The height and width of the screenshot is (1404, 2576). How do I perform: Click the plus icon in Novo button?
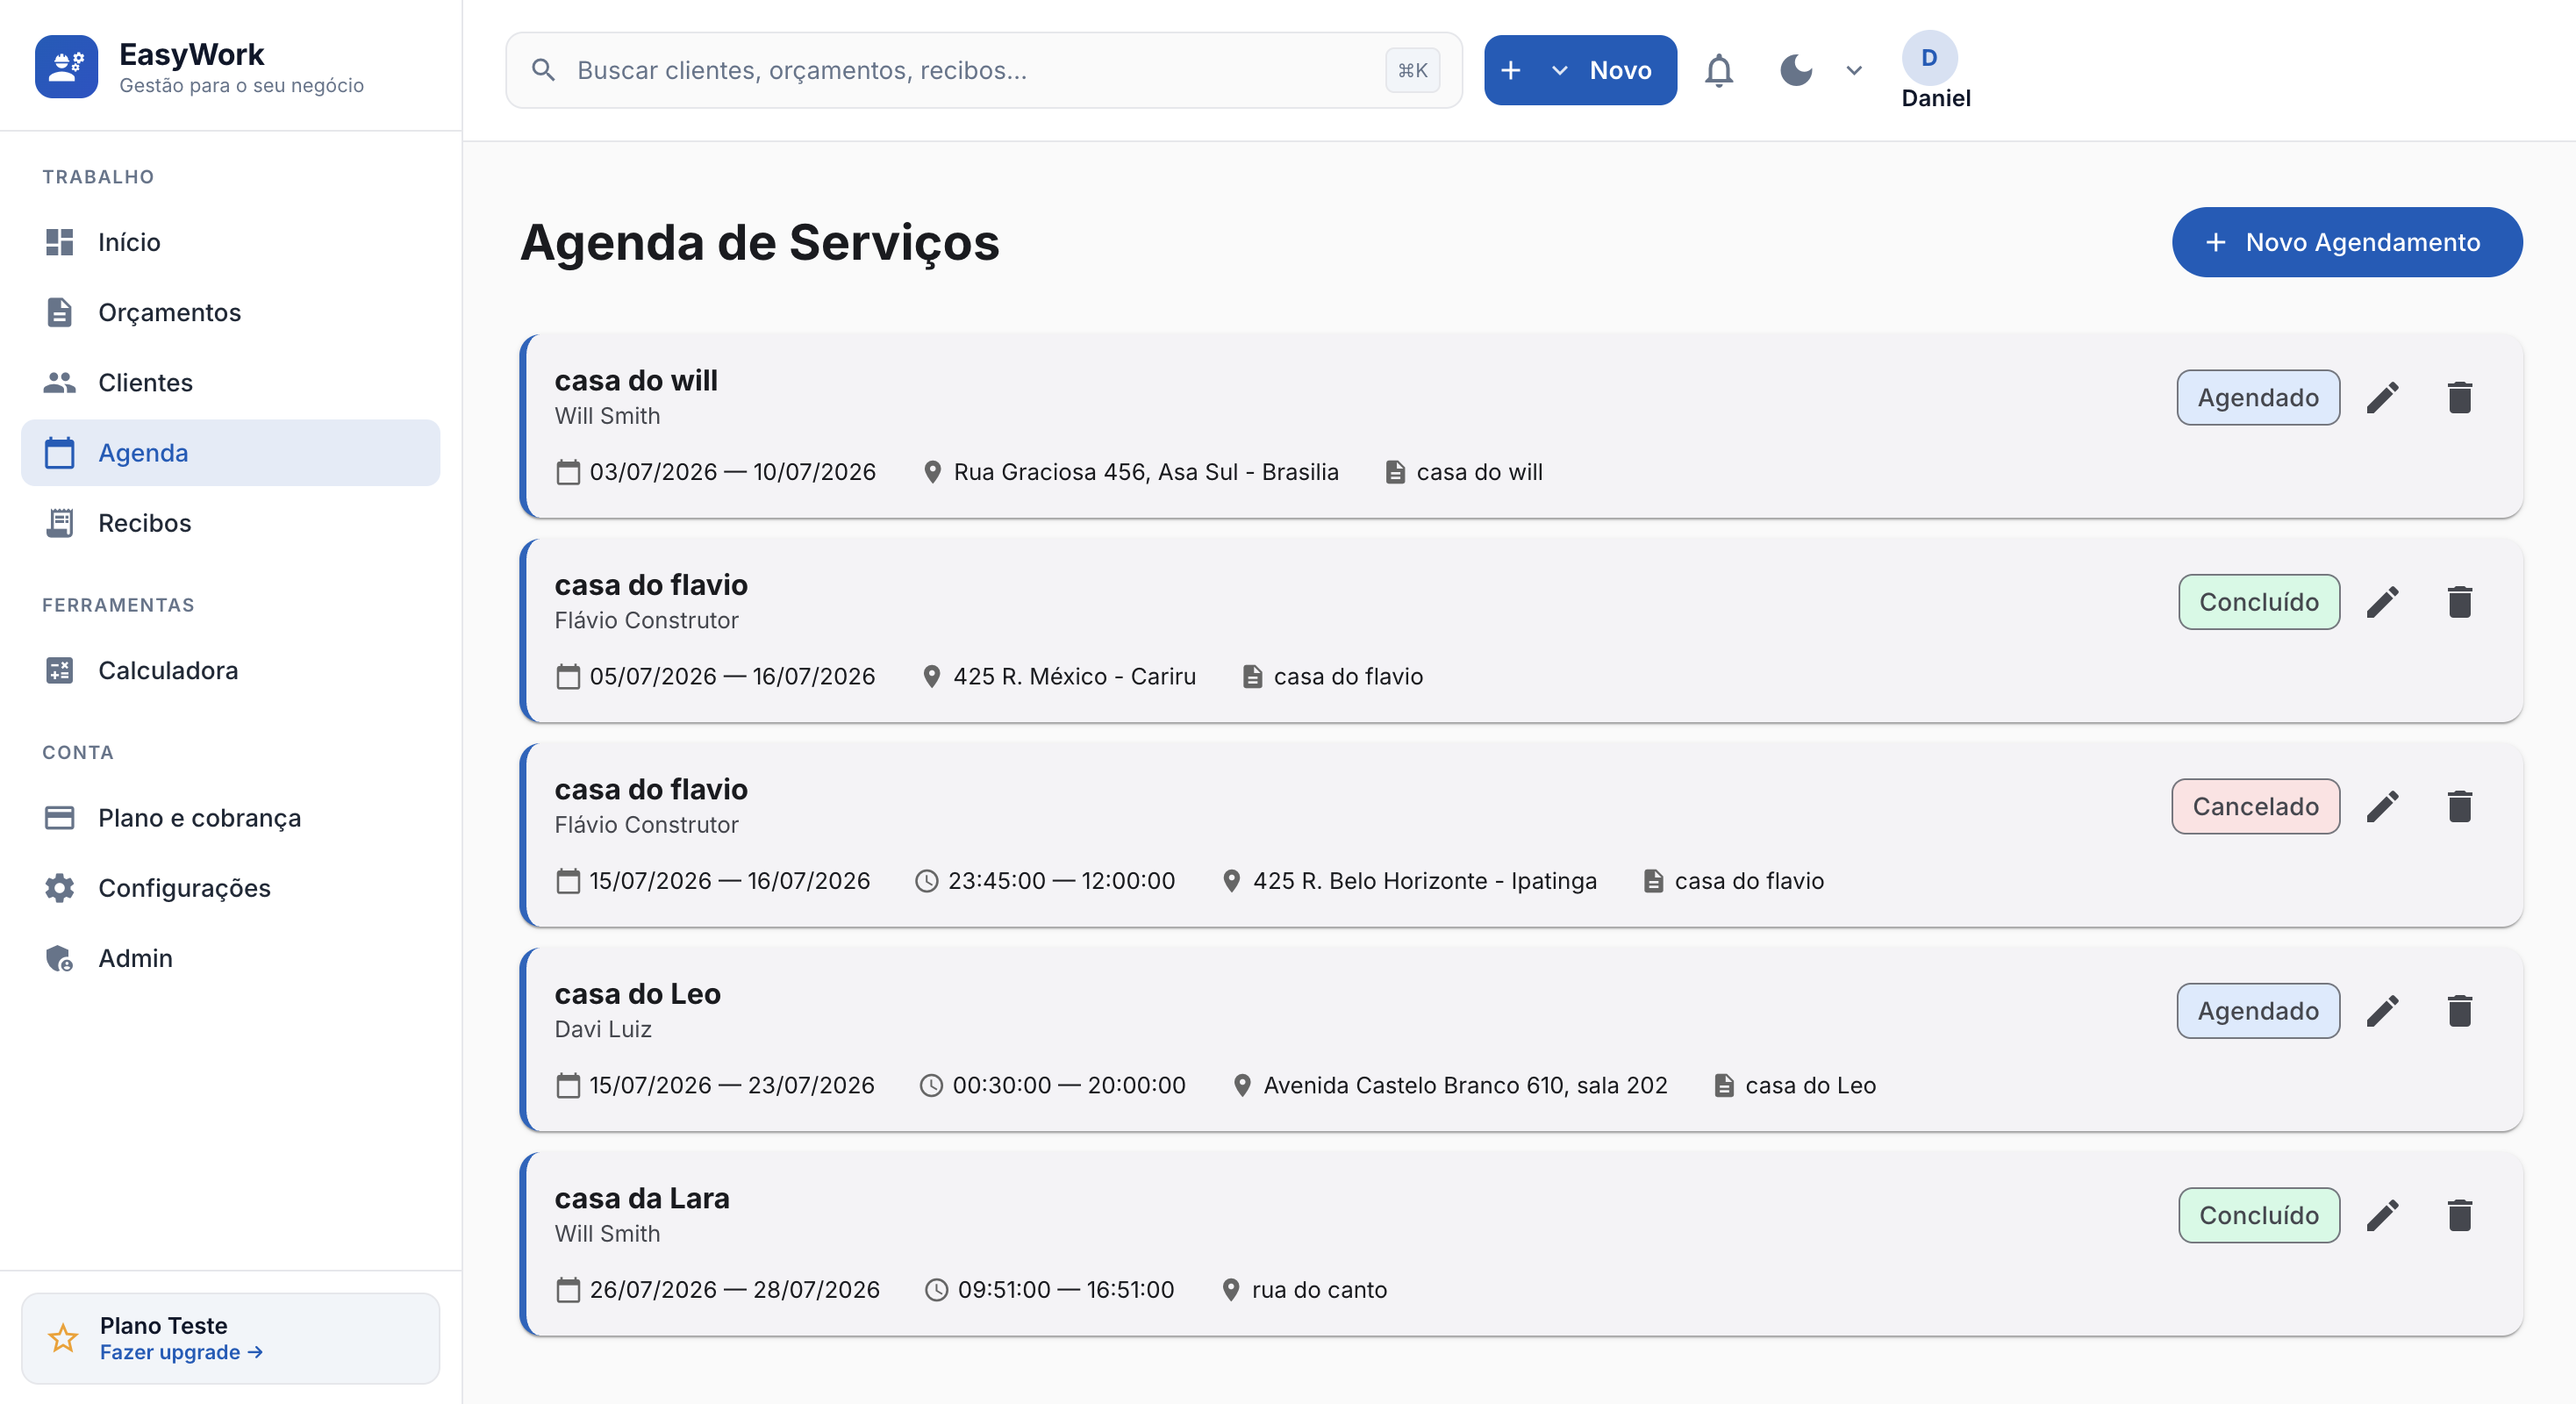(x=1511, y=70)
